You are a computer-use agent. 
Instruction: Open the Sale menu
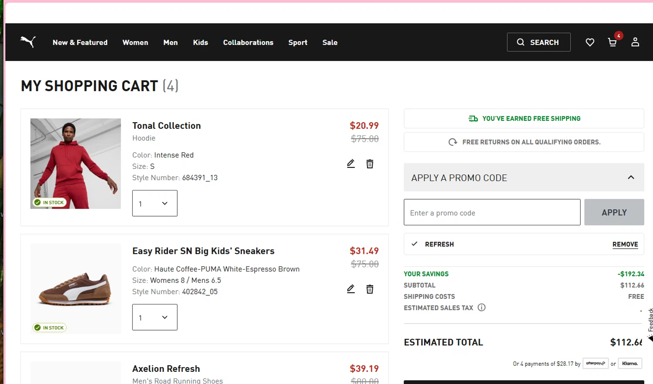pyautogui.click(x=330, y=42)
